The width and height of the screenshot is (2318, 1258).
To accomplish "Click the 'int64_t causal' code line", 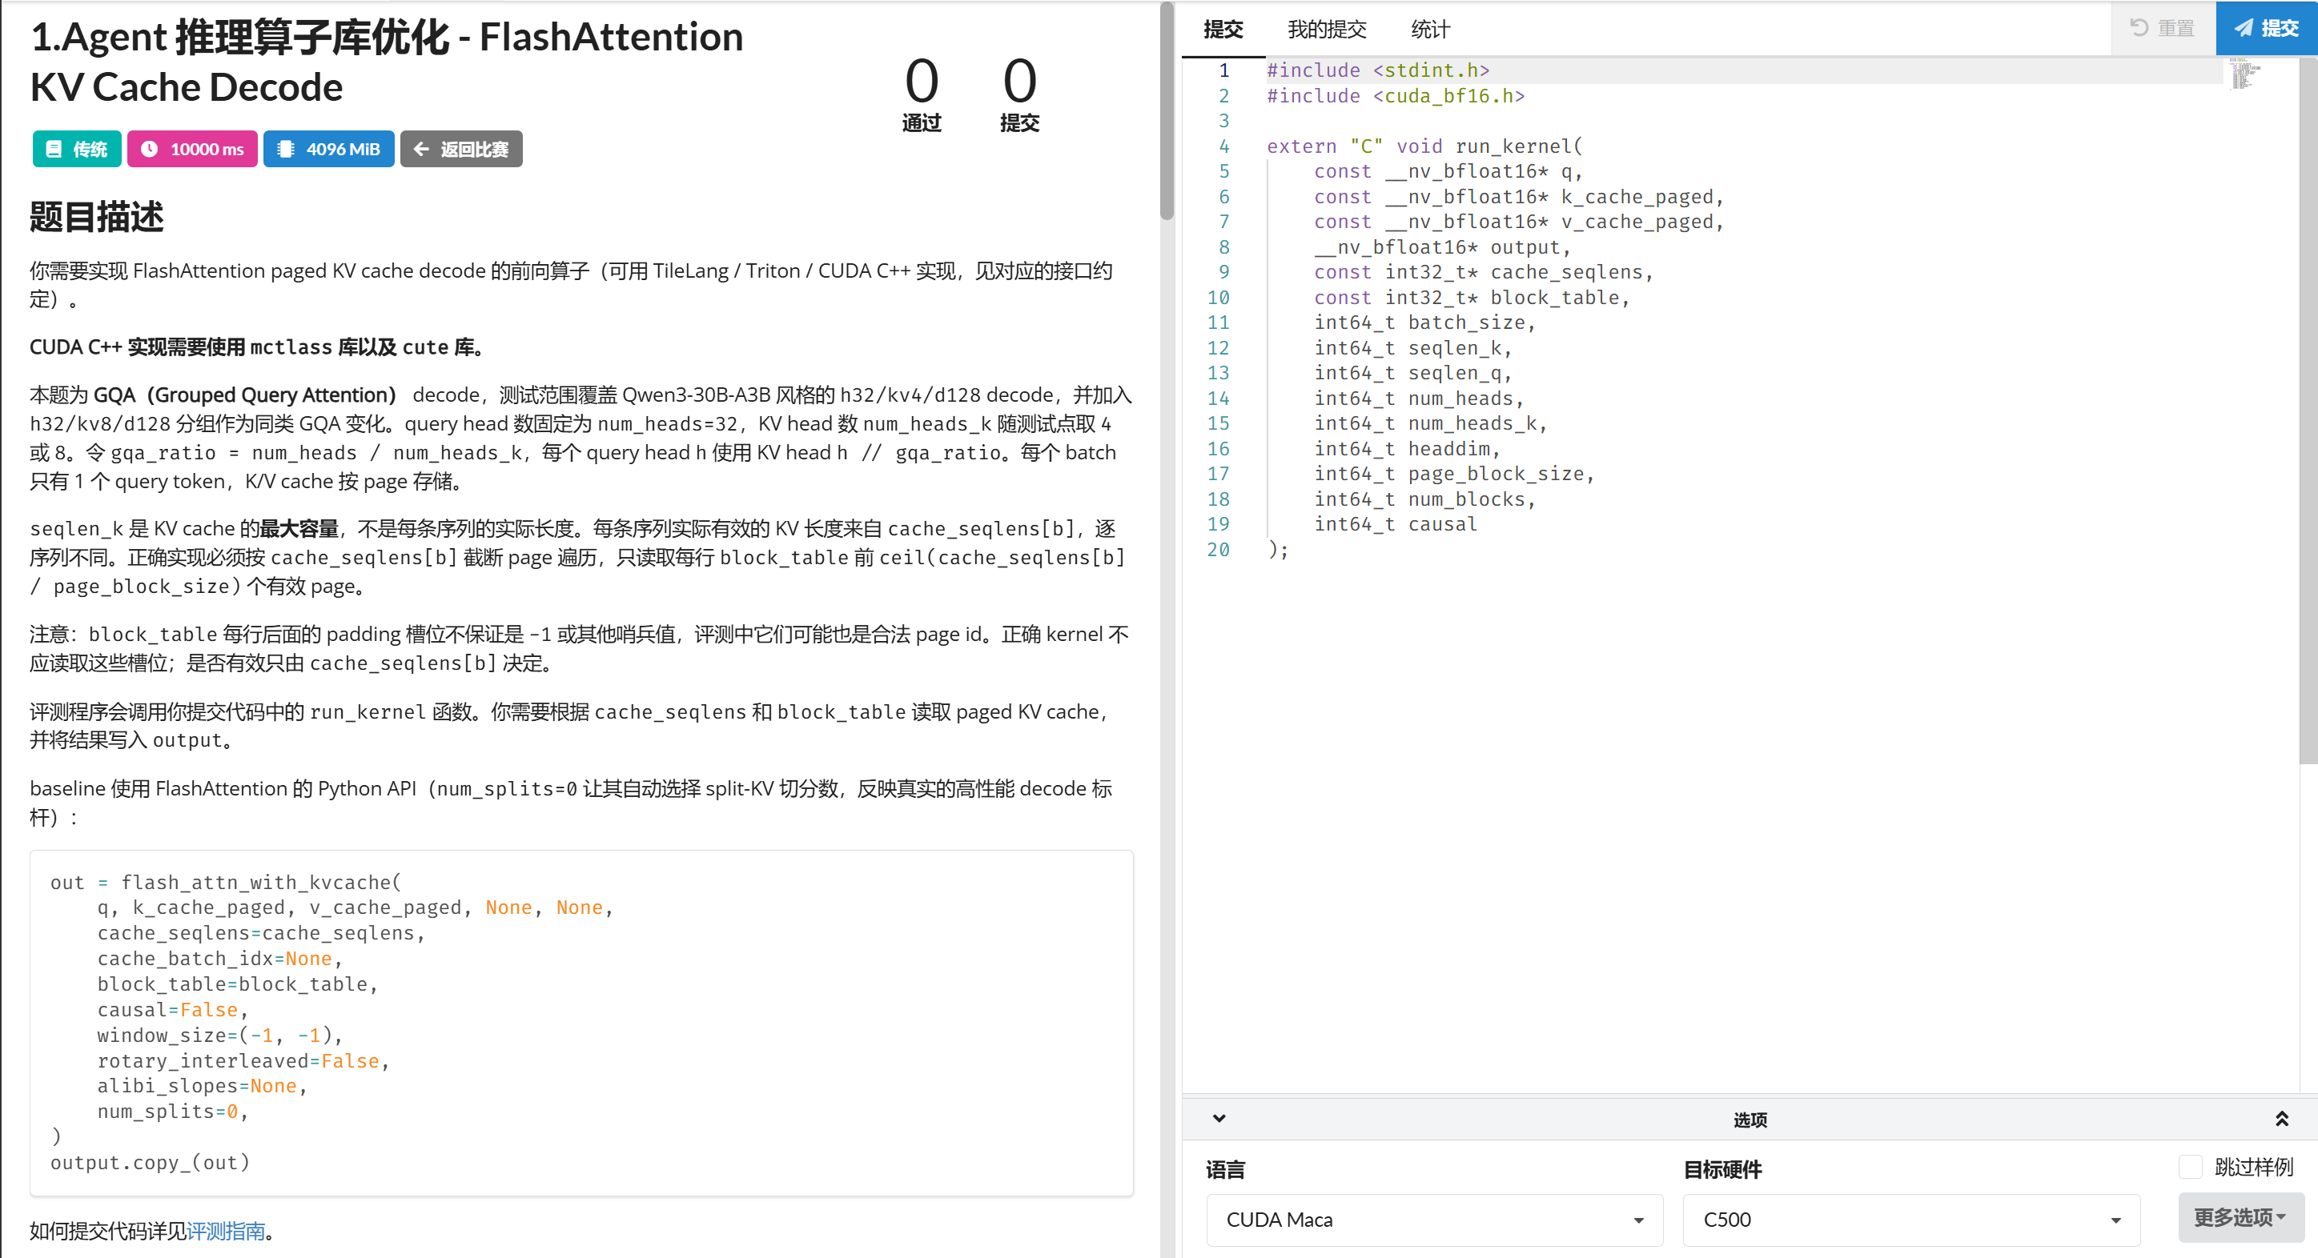I will coord(1395,523).
